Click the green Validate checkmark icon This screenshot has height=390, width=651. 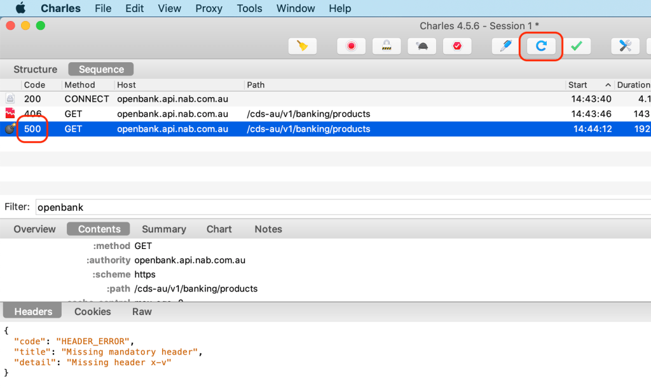pos(576,46)
